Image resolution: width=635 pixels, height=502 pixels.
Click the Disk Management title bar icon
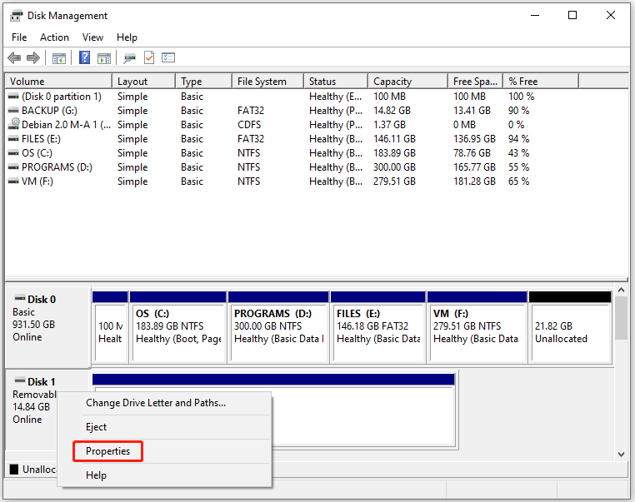click(16, 16)
